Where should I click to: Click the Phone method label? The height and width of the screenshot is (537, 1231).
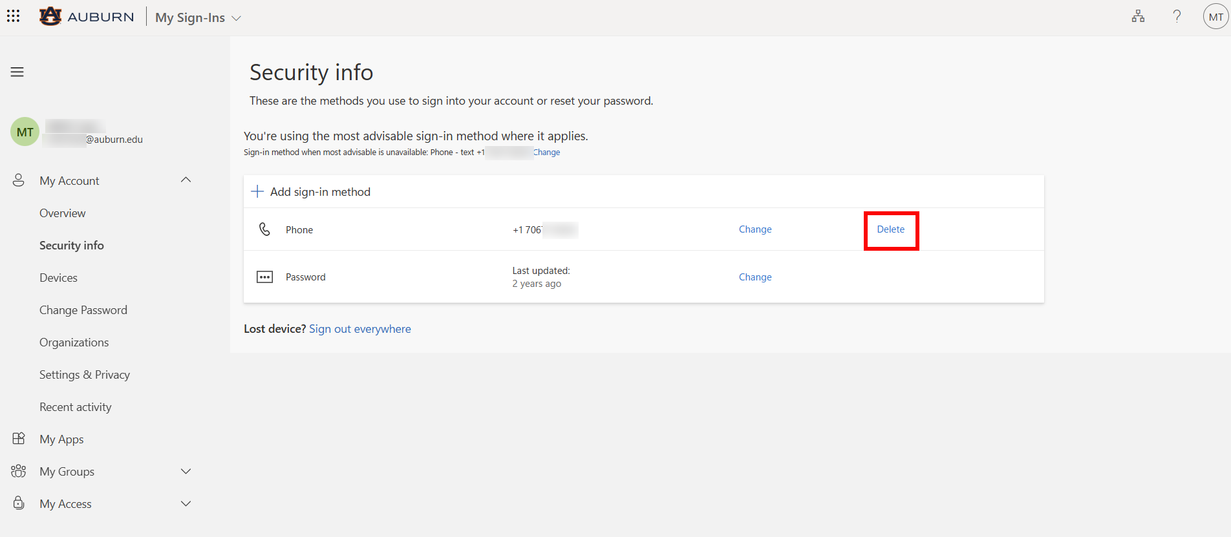point(299,230)
